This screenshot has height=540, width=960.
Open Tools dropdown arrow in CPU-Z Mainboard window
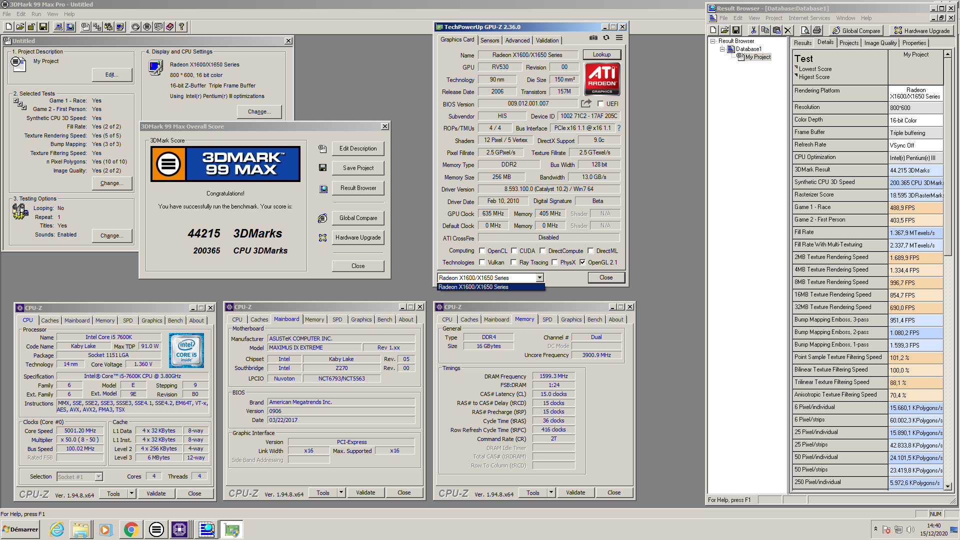[x=341, y=492]
